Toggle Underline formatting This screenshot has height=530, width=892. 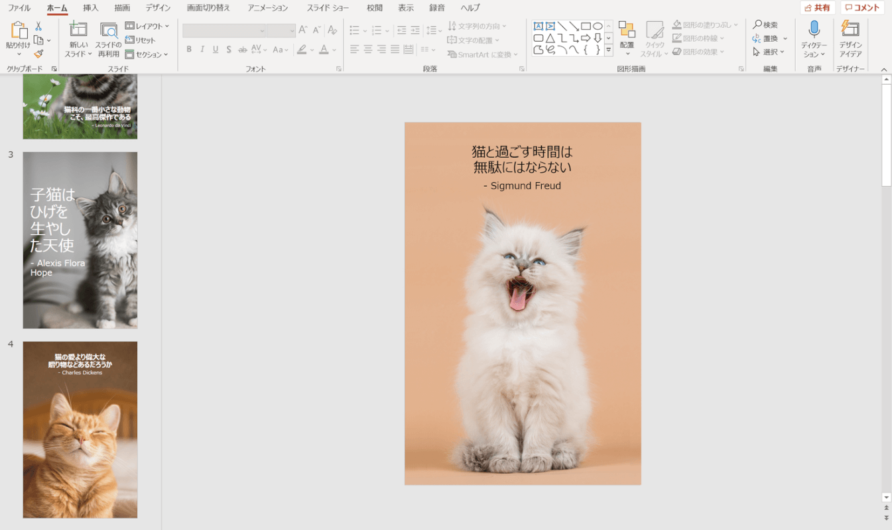click(216, 50)
